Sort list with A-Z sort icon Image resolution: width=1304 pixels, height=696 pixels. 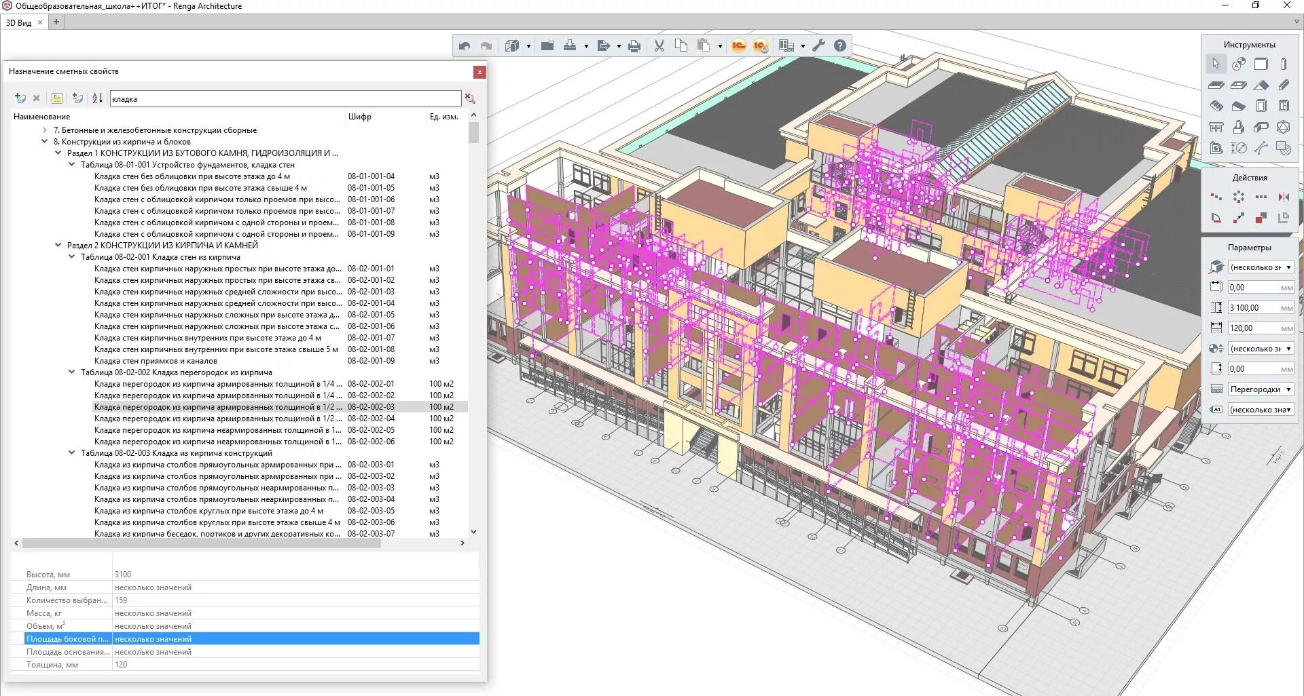click(x=98, y=98)
